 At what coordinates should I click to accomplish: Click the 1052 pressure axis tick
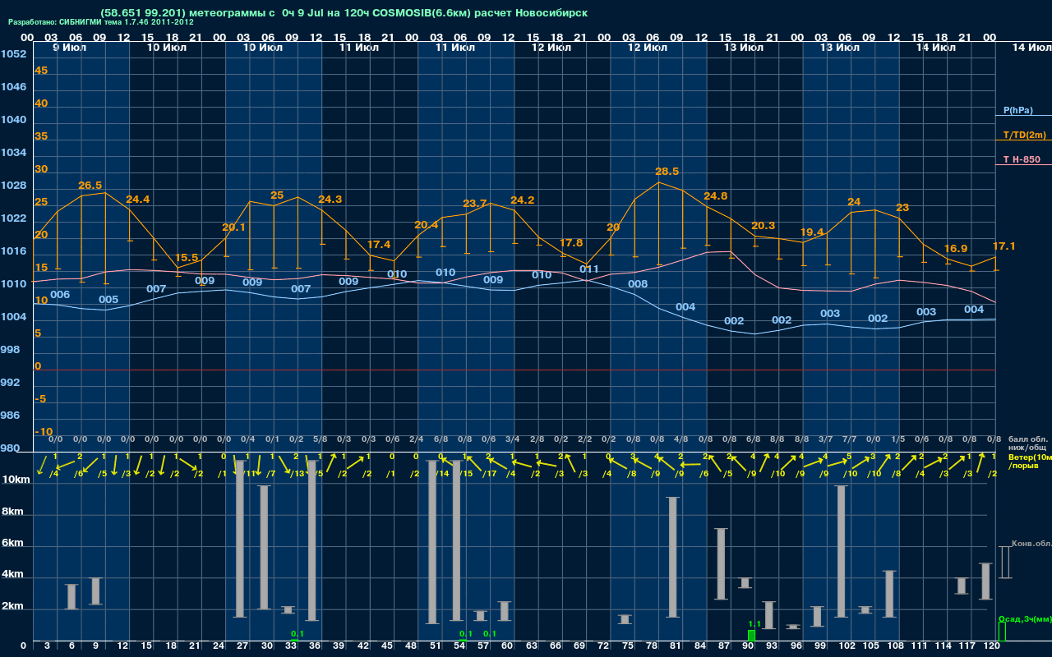click(12, 54)
